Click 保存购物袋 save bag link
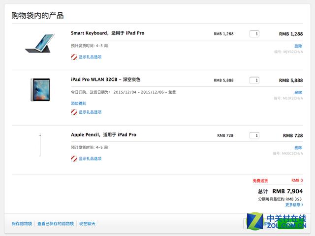Image resolution: width=315 pixels, height=236 pixels. click(22, 224)
